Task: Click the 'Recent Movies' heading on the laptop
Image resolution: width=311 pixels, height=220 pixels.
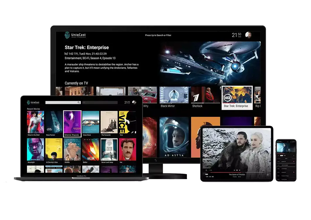Action: (33, 109)
